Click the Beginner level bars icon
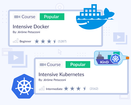 coord(16,41)
